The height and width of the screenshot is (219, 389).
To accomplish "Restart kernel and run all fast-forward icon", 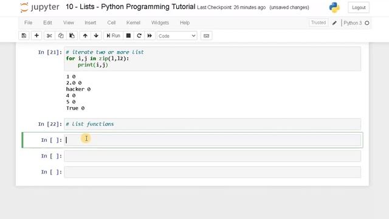I will (150, 36).
